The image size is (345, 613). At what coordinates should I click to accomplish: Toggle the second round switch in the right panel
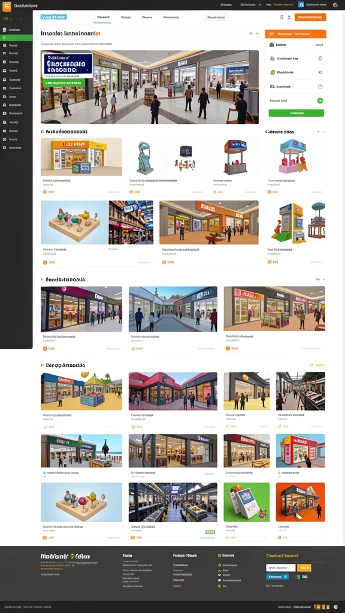[x=320, y=72]
